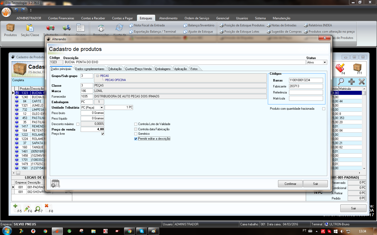Click the Fabricante code field
The image size is (377, 235).
pos(306,86)
